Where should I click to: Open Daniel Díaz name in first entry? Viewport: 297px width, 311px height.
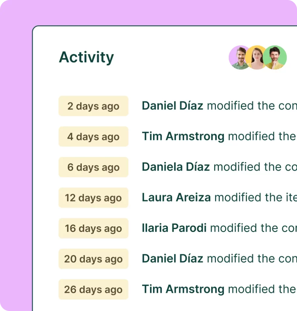tap(172, 105)
